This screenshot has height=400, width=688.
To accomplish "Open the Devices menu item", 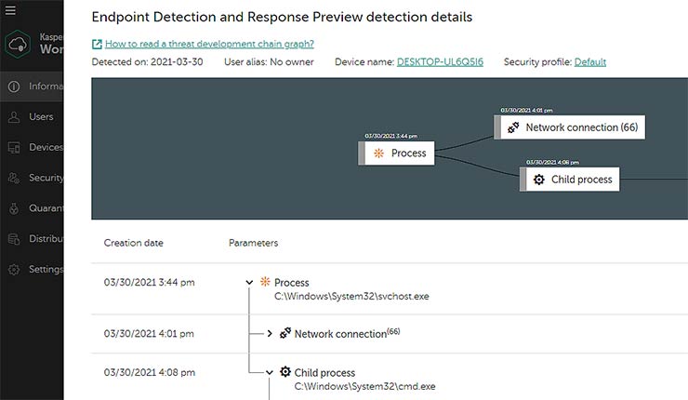I will point(46,147).
